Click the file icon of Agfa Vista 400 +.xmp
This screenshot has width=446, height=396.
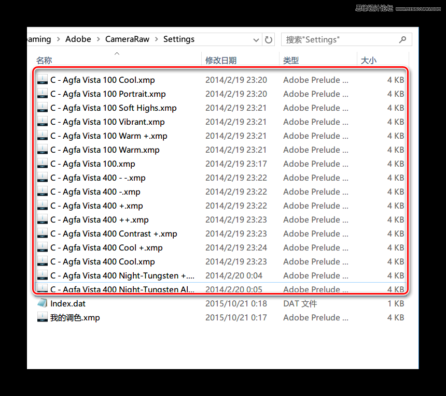tap(43, 206)
